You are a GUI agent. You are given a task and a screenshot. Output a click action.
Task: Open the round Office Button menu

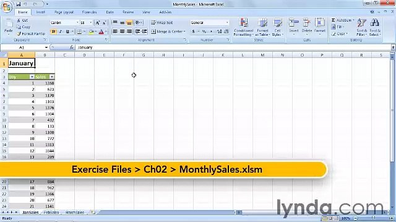6,6
